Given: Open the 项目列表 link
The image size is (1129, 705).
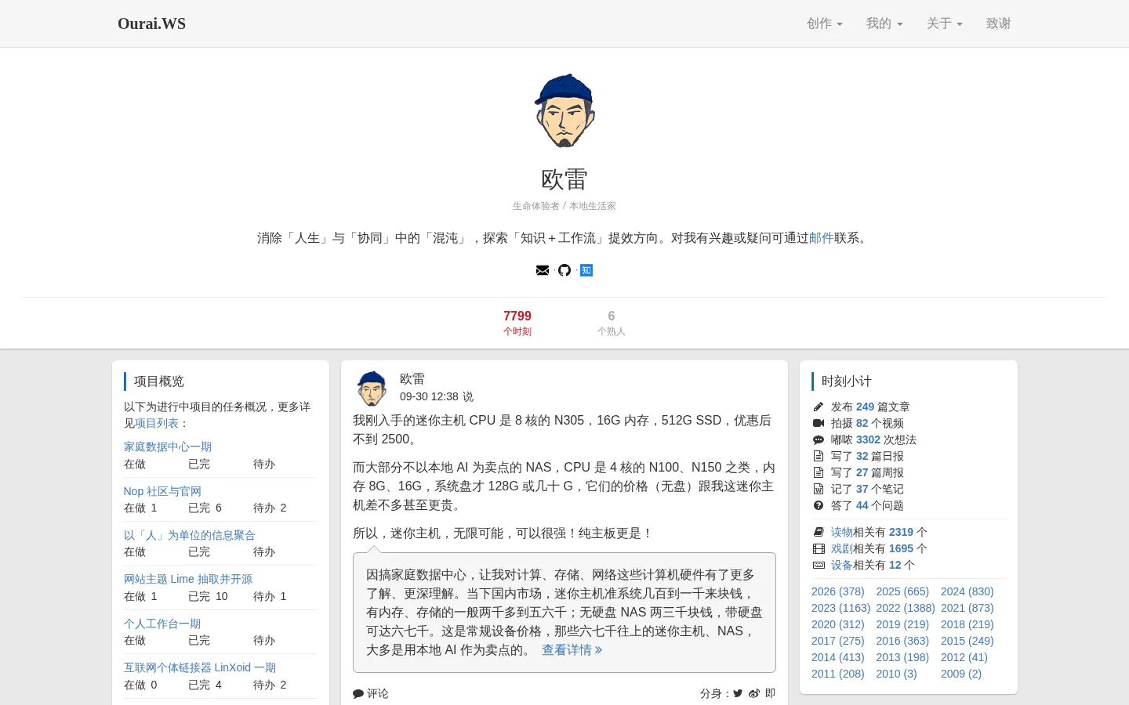Looking at the screenshot, I should [x=157, y=423].
